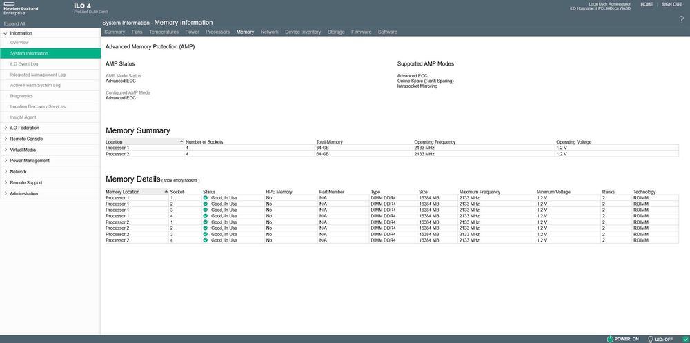The height and width of the screenshot is (343, 690).
Task: Sort Memory Summary by Location arrow
Action: coord(181,141)
